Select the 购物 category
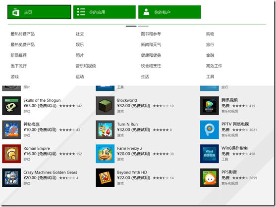The height and width of the screenshot is (207, 276). point(210,34)
